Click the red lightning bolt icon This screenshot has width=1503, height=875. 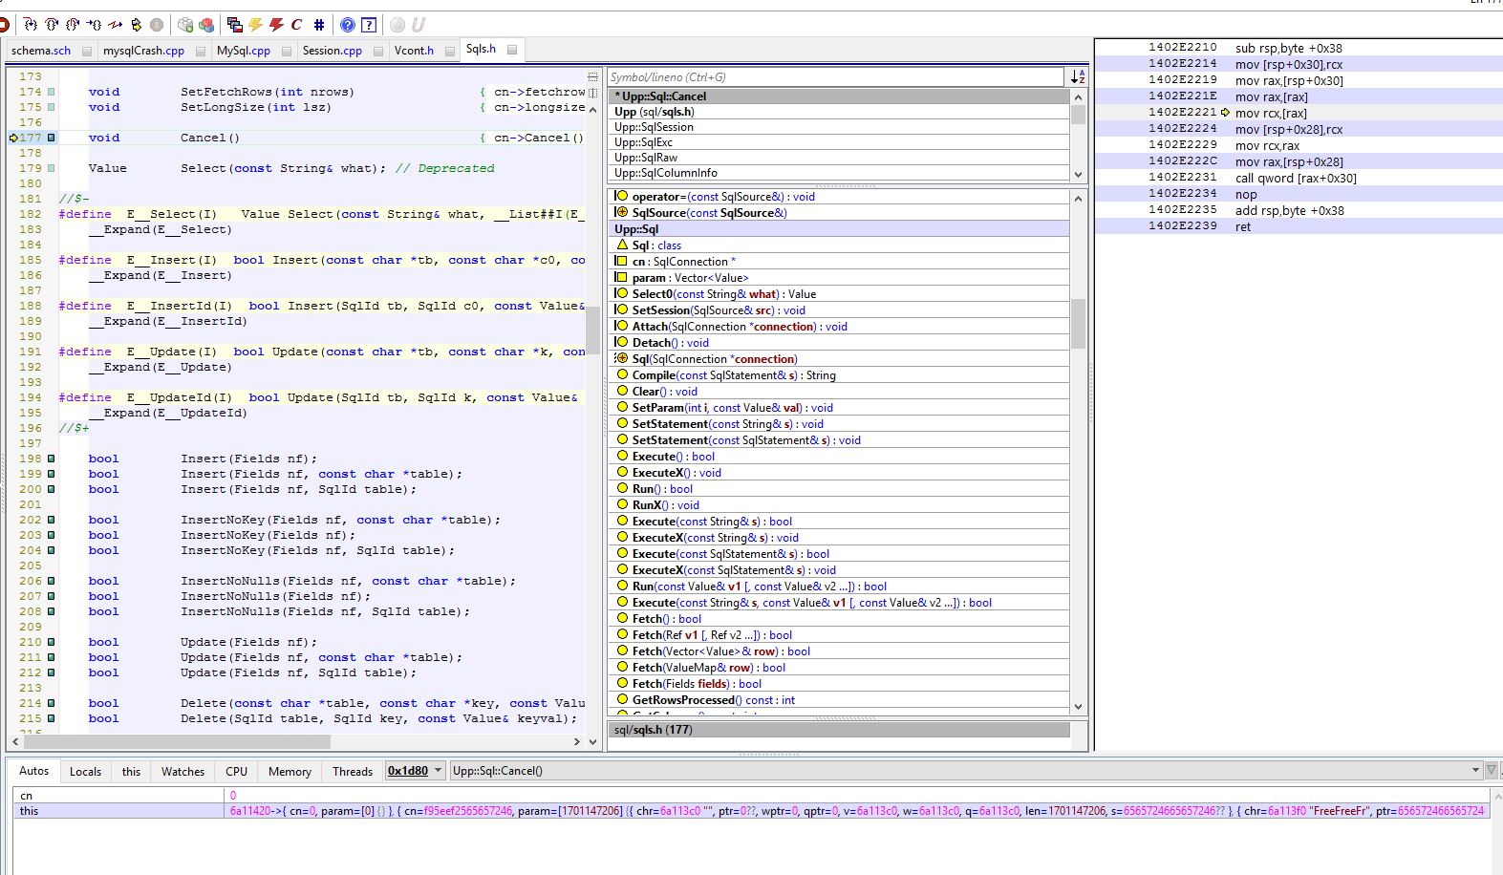tap(276, 25)
